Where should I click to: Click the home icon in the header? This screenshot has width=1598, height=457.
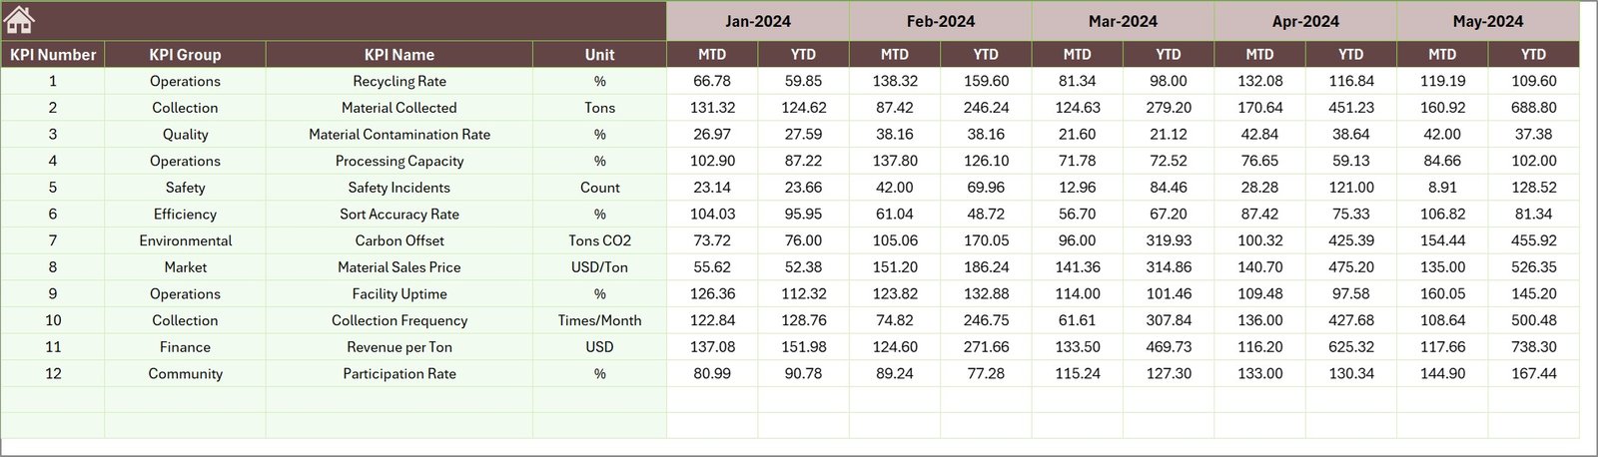point(19,19)
